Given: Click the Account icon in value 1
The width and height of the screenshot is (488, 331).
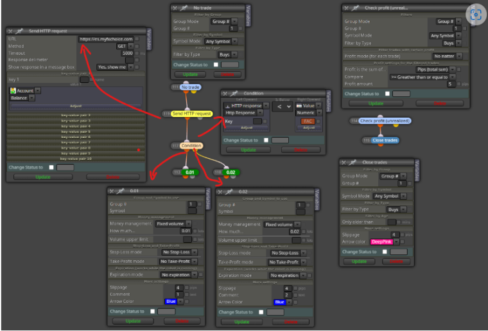Looking at the screenshot, I should [x=13, y=91].
